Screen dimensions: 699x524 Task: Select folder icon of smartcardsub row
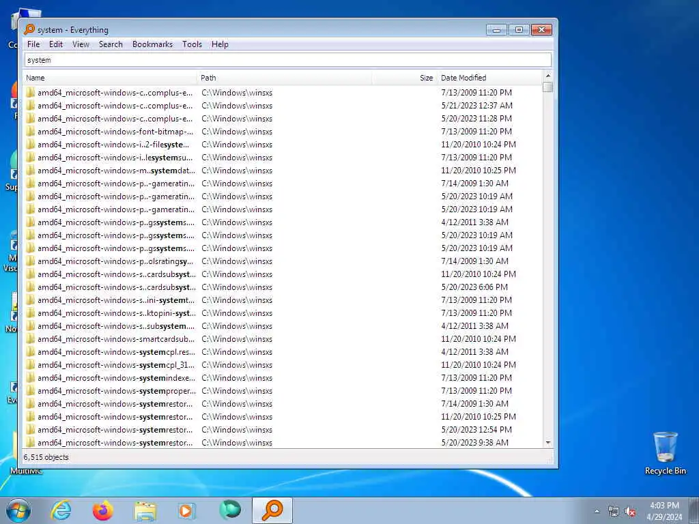tap(30, 338)
